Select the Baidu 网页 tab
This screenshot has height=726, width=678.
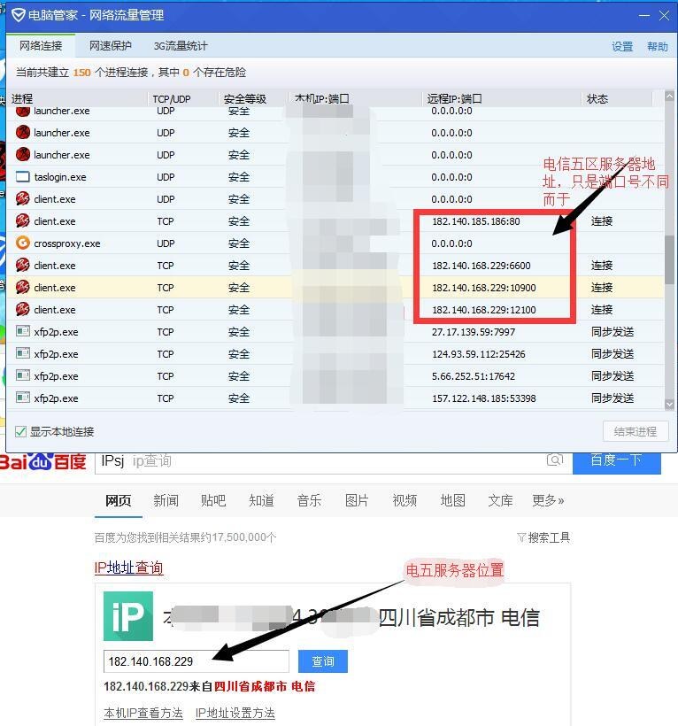tap(118, 500)
